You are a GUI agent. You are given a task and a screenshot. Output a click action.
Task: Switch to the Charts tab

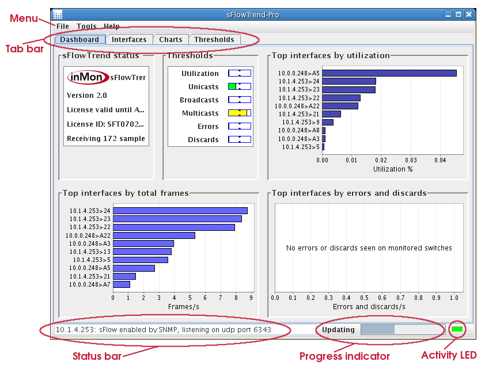click(170, 40)
